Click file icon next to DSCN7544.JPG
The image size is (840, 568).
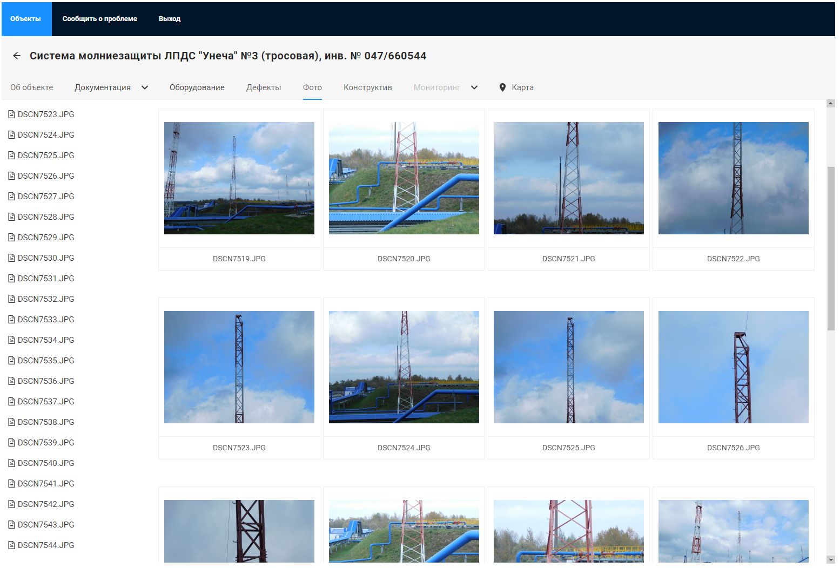point(11,545)
